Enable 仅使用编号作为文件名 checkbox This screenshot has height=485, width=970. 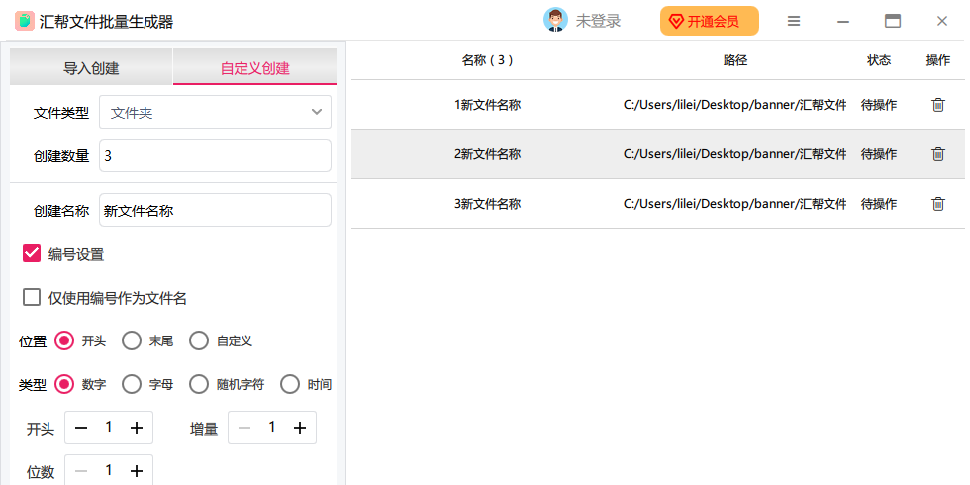point(32,297)
